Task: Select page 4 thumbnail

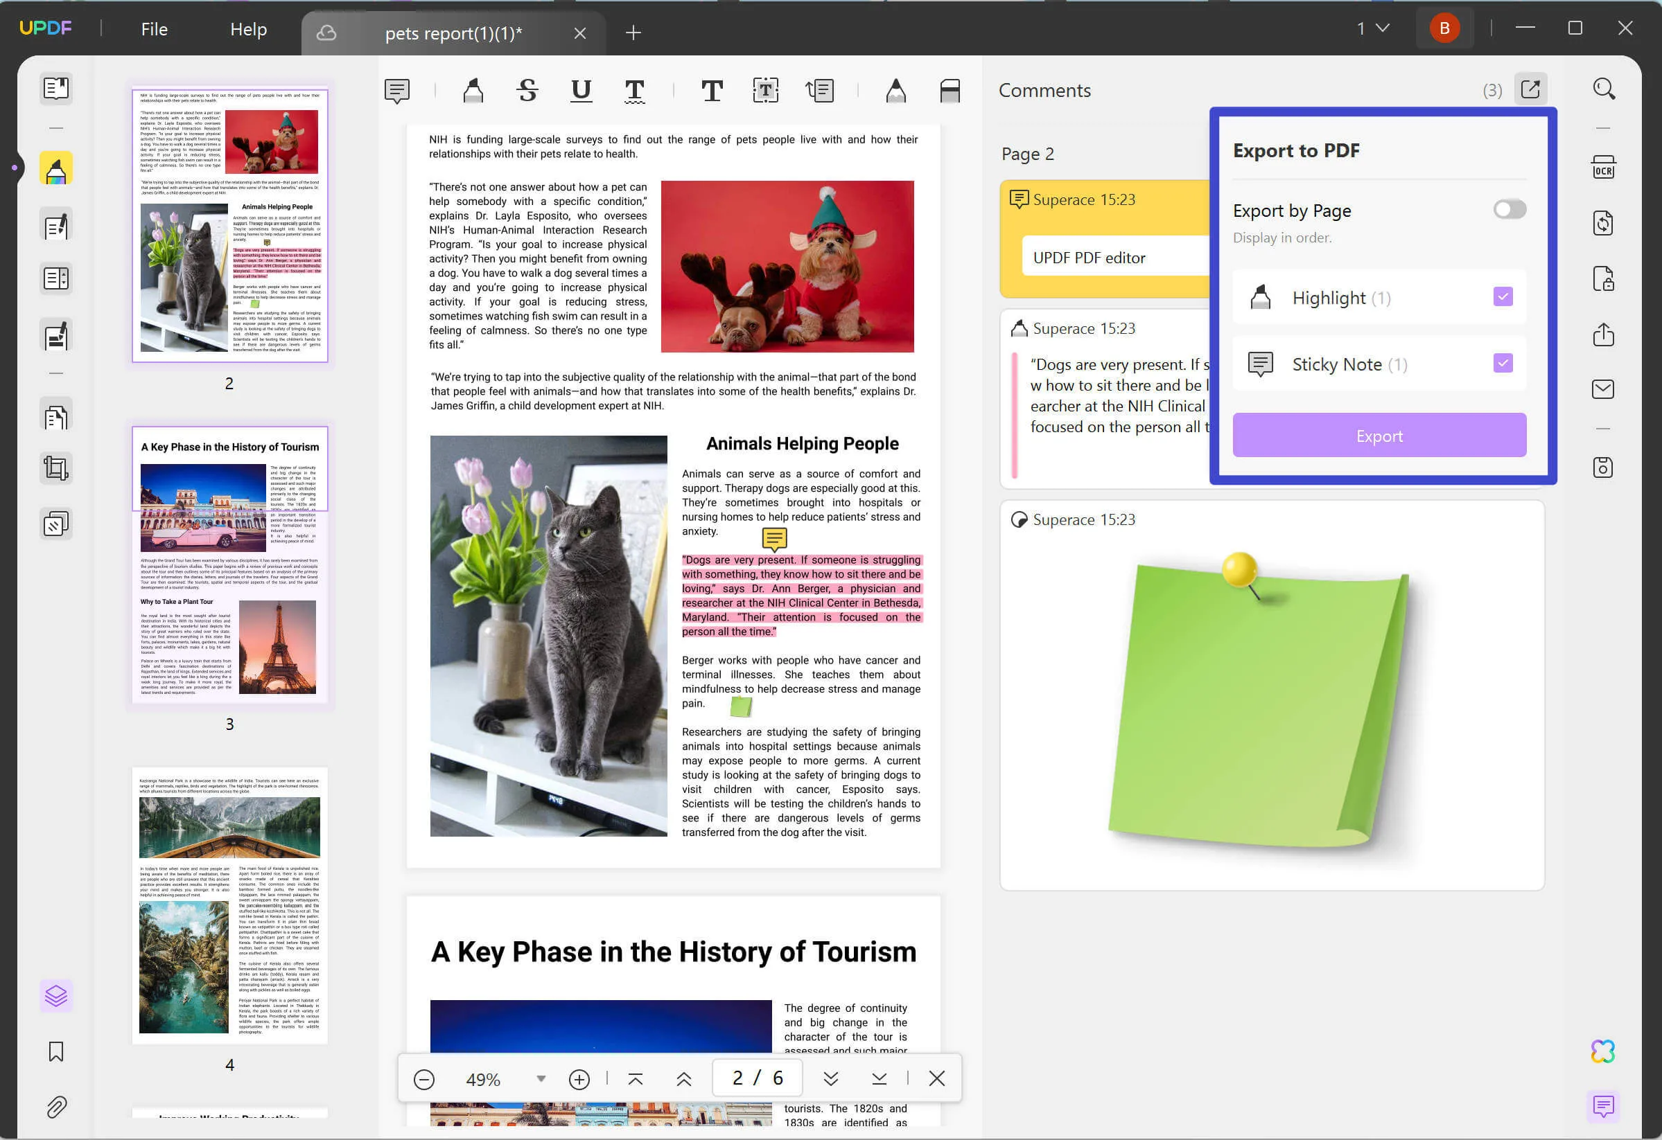Action: click(x=229, y=905)
